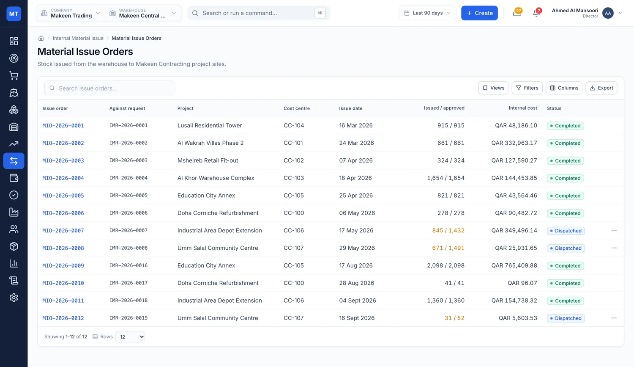Click the Issued / approved column header

point(444,108)
